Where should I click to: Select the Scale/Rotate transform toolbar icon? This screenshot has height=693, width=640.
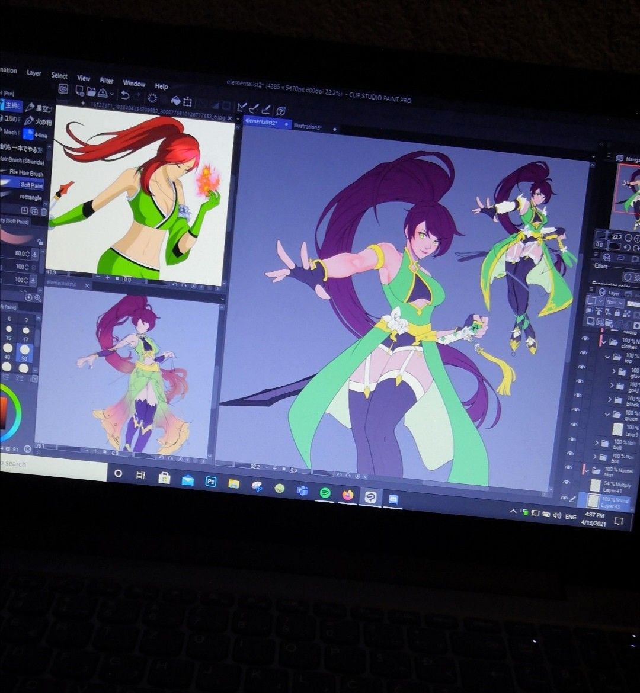coord(187,102)
